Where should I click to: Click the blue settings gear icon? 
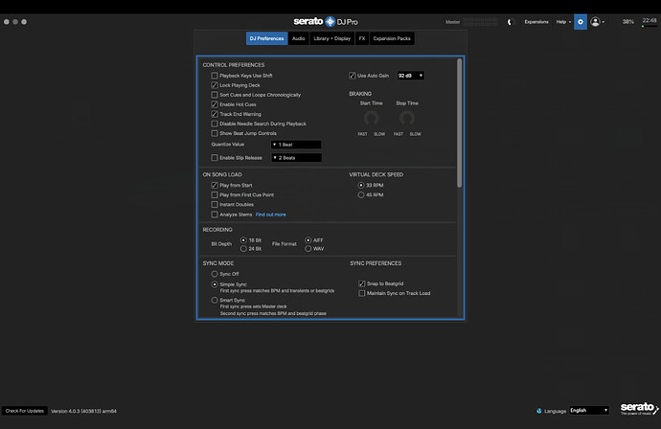click(x=581, y=21)
